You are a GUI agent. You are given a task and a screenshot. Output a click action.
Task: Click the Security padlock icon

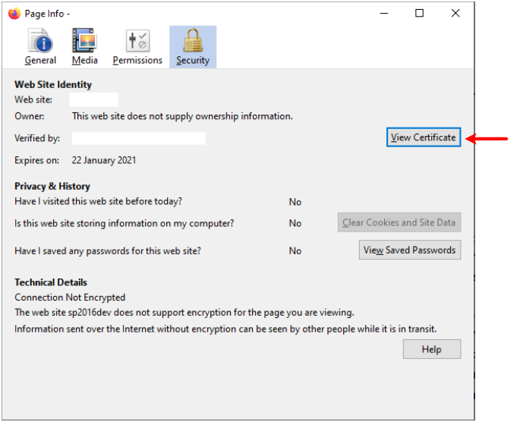tap(193, 41)
